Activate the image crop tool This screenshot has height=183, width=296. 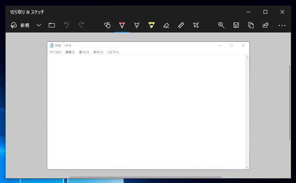[196, 25]
